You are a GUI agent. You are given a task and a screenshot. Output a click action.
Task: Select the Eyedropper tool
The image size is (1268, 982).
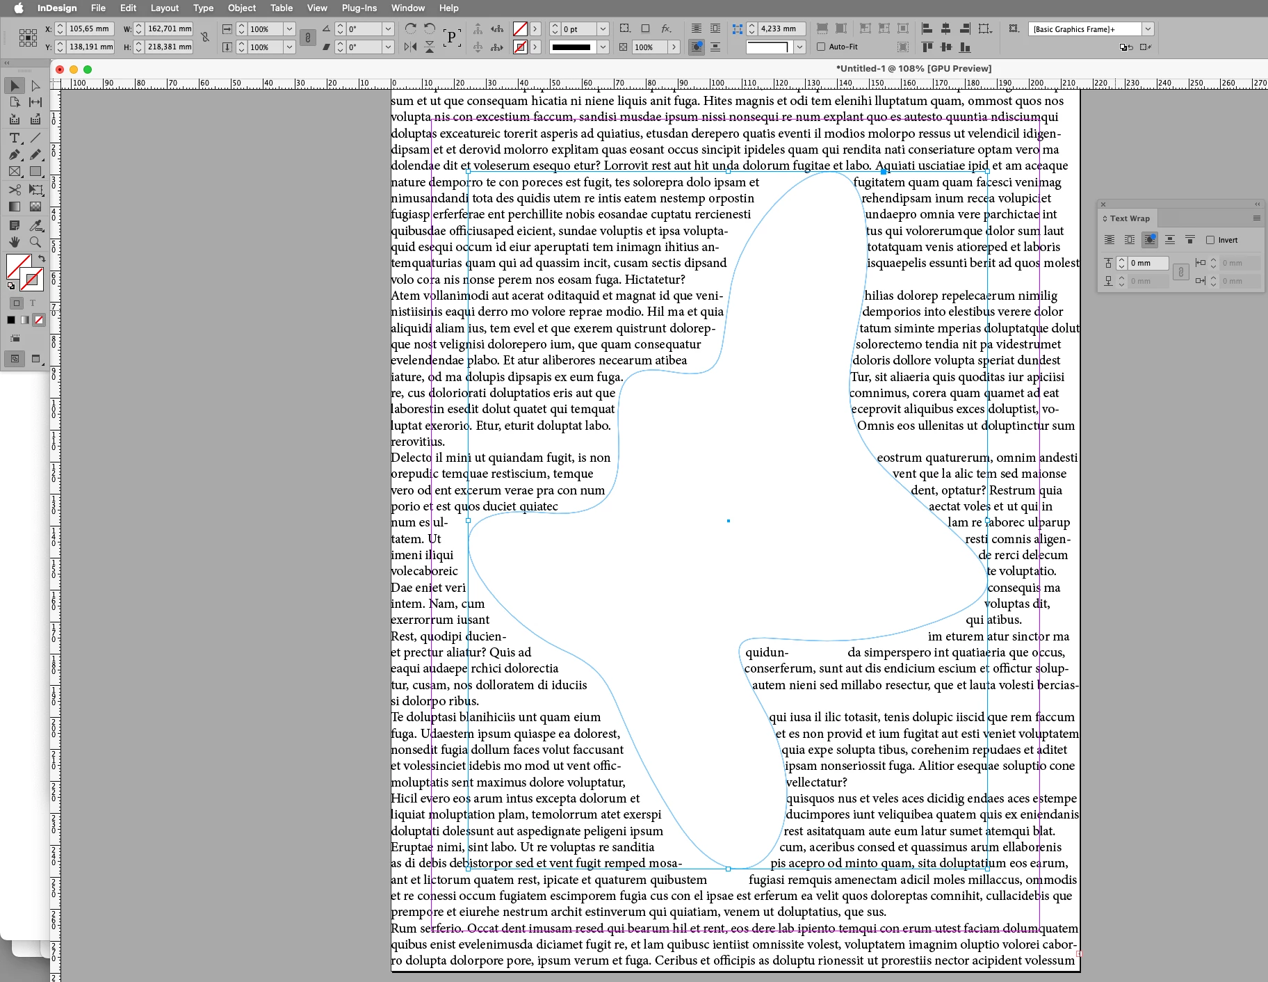35,225
